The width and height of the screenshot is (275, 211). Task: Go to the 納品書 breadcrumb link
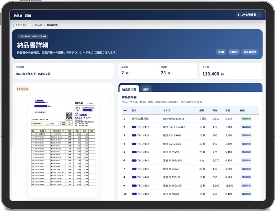click(x=39, y=25)
